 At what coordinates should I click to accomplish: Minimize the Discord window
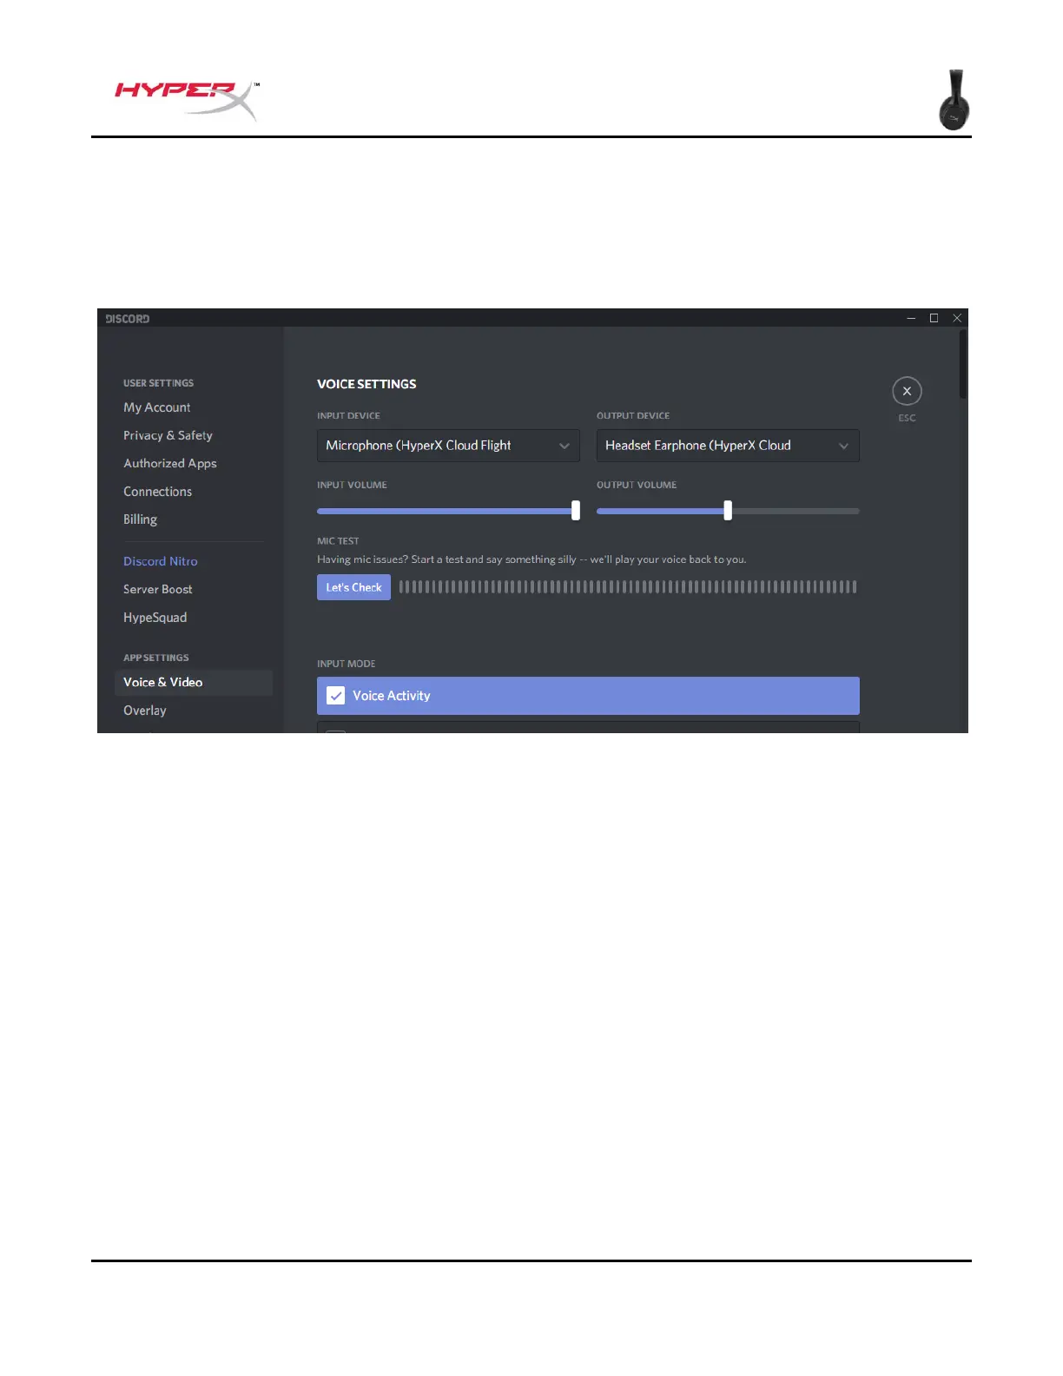point(911,318)
